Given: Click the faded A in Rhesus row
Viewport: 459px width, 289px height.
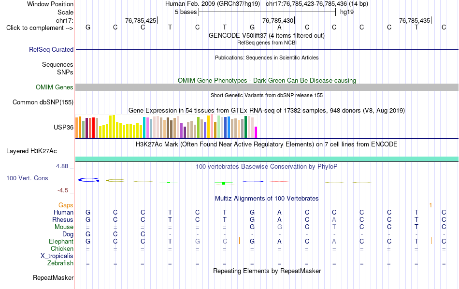Looking at the screenshot, I should pyautogui.click(x=334, y=219).
